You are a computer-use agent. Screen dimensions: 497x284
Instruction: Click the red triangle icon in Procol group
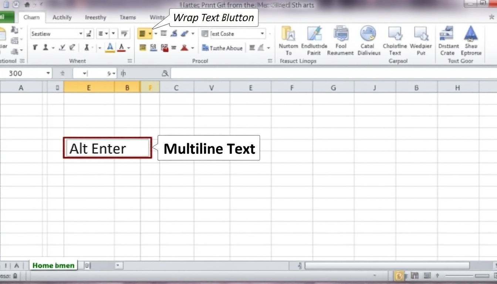(184, 48)
